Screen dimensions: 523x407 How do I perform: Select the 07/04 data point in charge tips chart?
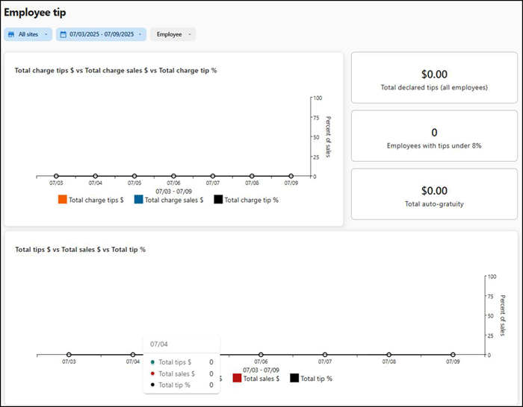coord(96,176)
